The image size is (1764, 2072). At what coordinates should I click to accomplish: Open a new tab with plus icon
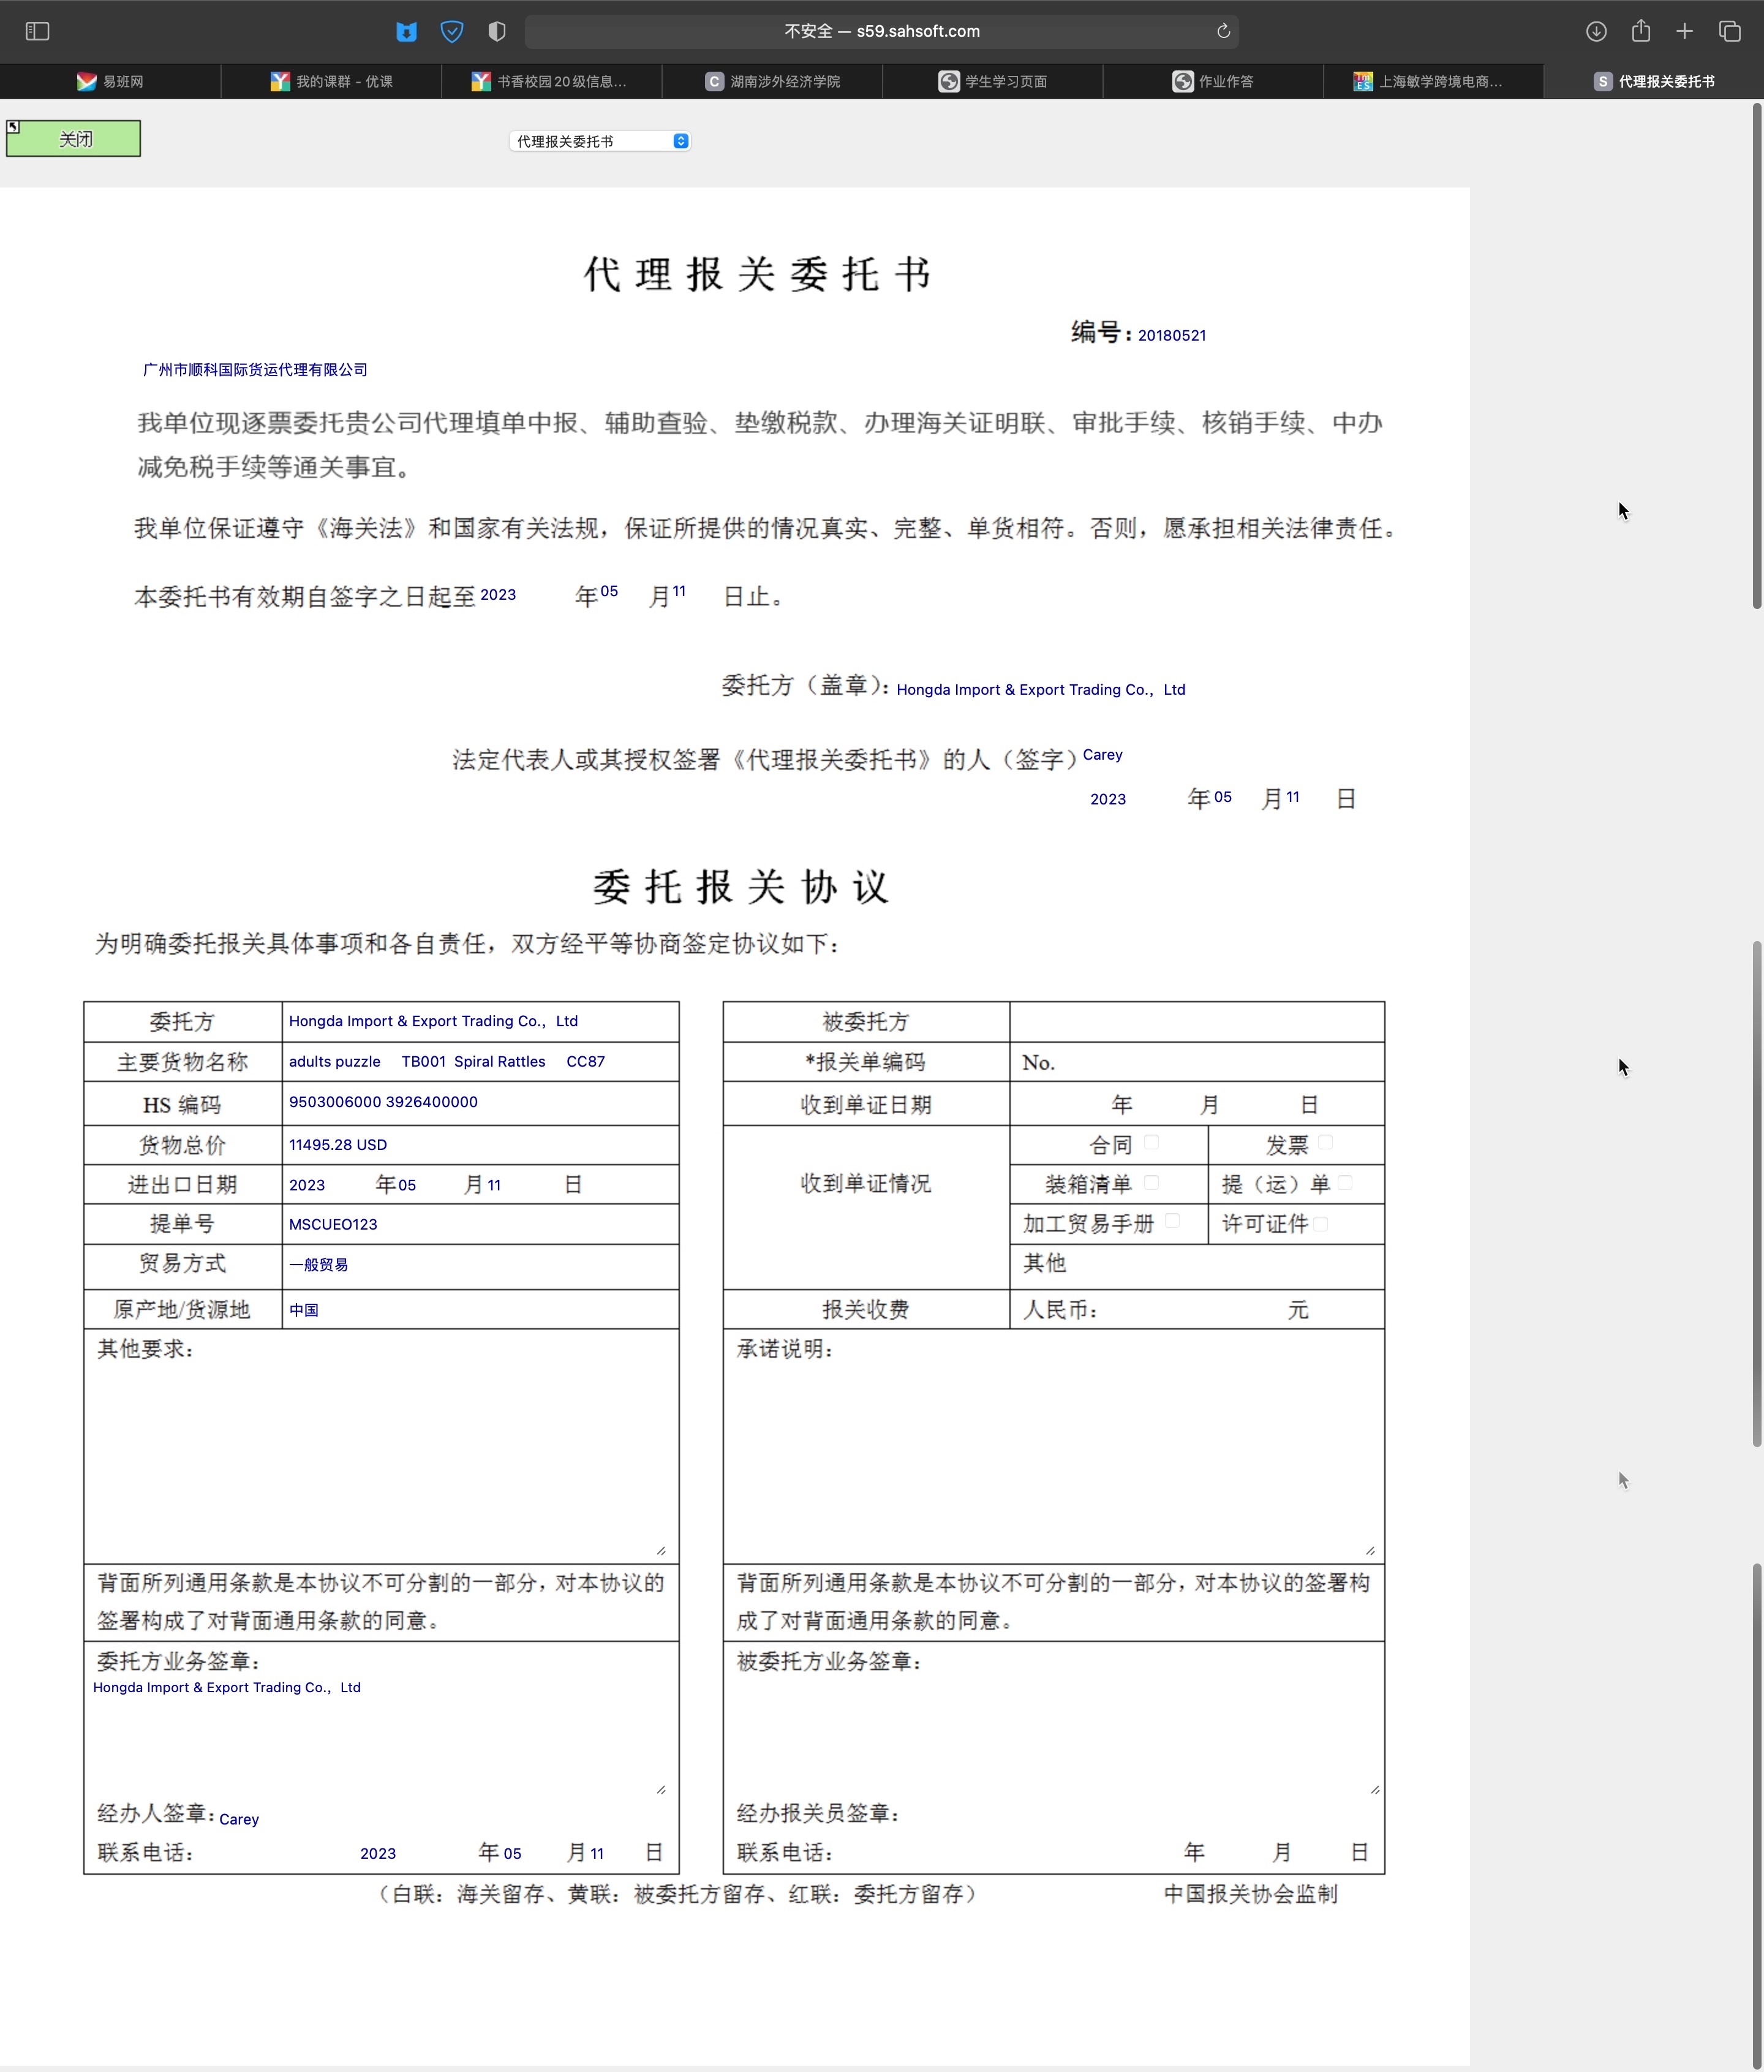tap(1685, 31)
